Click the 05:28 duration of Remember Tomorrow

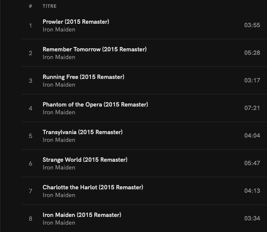252,53
